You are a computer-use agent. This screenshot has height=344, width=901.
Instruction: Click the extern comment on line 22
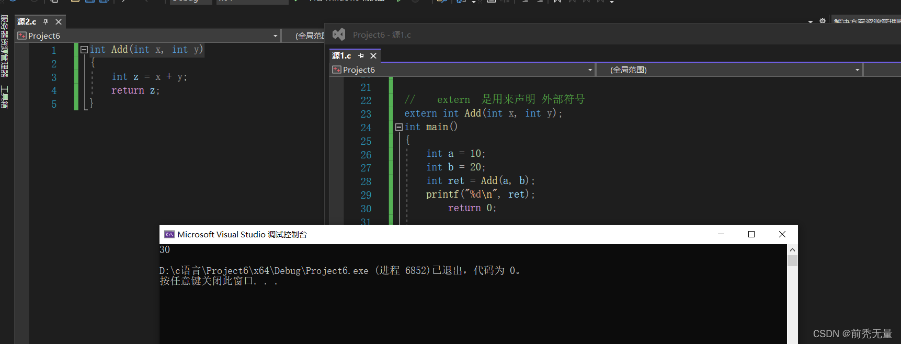click(495, 99)
